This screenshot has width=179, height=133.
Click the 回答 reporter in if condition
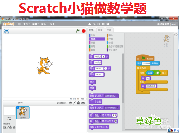[x=150, y=73]
